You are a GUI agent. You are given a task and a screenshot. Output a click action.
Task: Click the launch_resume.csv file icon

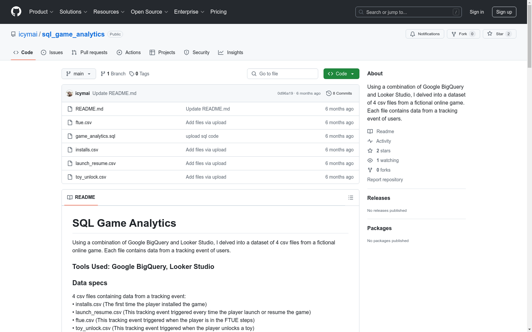[x=70, y=163]
